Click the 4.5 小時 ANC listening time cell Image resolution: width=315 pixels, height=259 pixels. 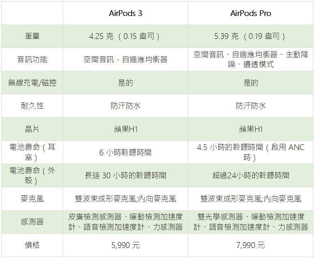coord(251,152)
